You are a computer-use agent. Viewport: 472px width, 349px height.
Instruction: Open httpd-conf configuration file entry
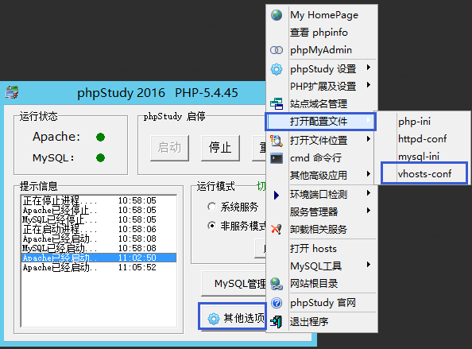[x=422, y=139]
